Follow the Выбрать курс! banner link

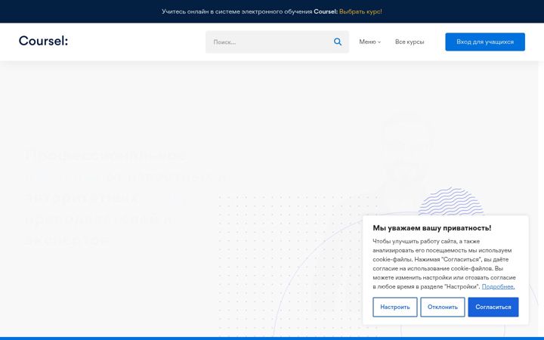coord(360,11)
